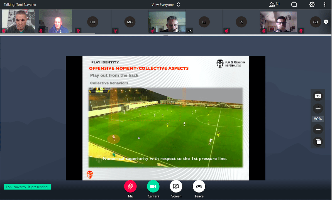Expand the View Everyone selector
Viewport: 332px width, 200px height.
165,5
